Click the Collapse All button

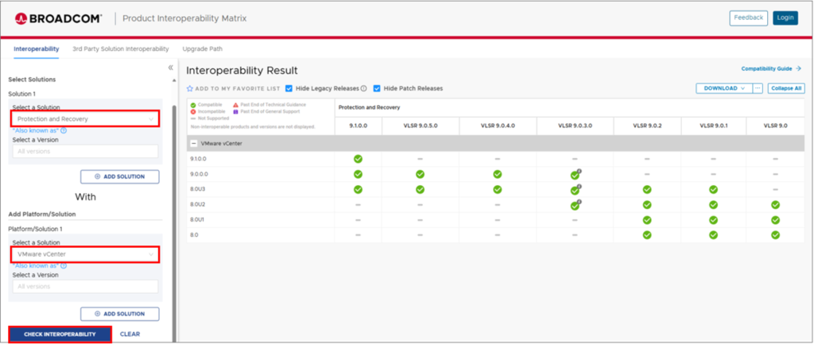click(786, 89)
